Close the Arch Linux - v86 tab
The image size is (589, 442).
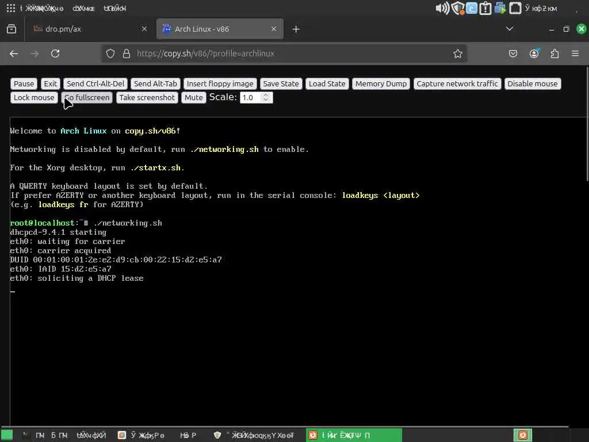click(274, 29)
